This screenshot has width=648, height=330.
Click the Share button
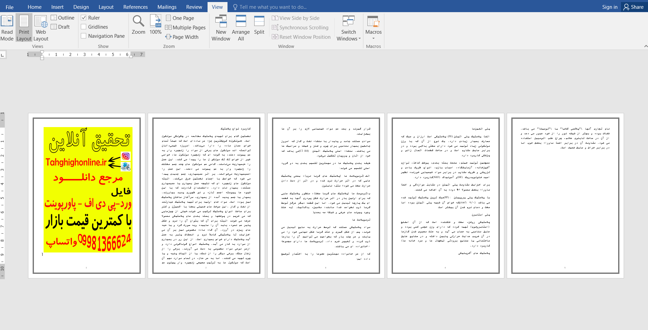tap(634, 7)
